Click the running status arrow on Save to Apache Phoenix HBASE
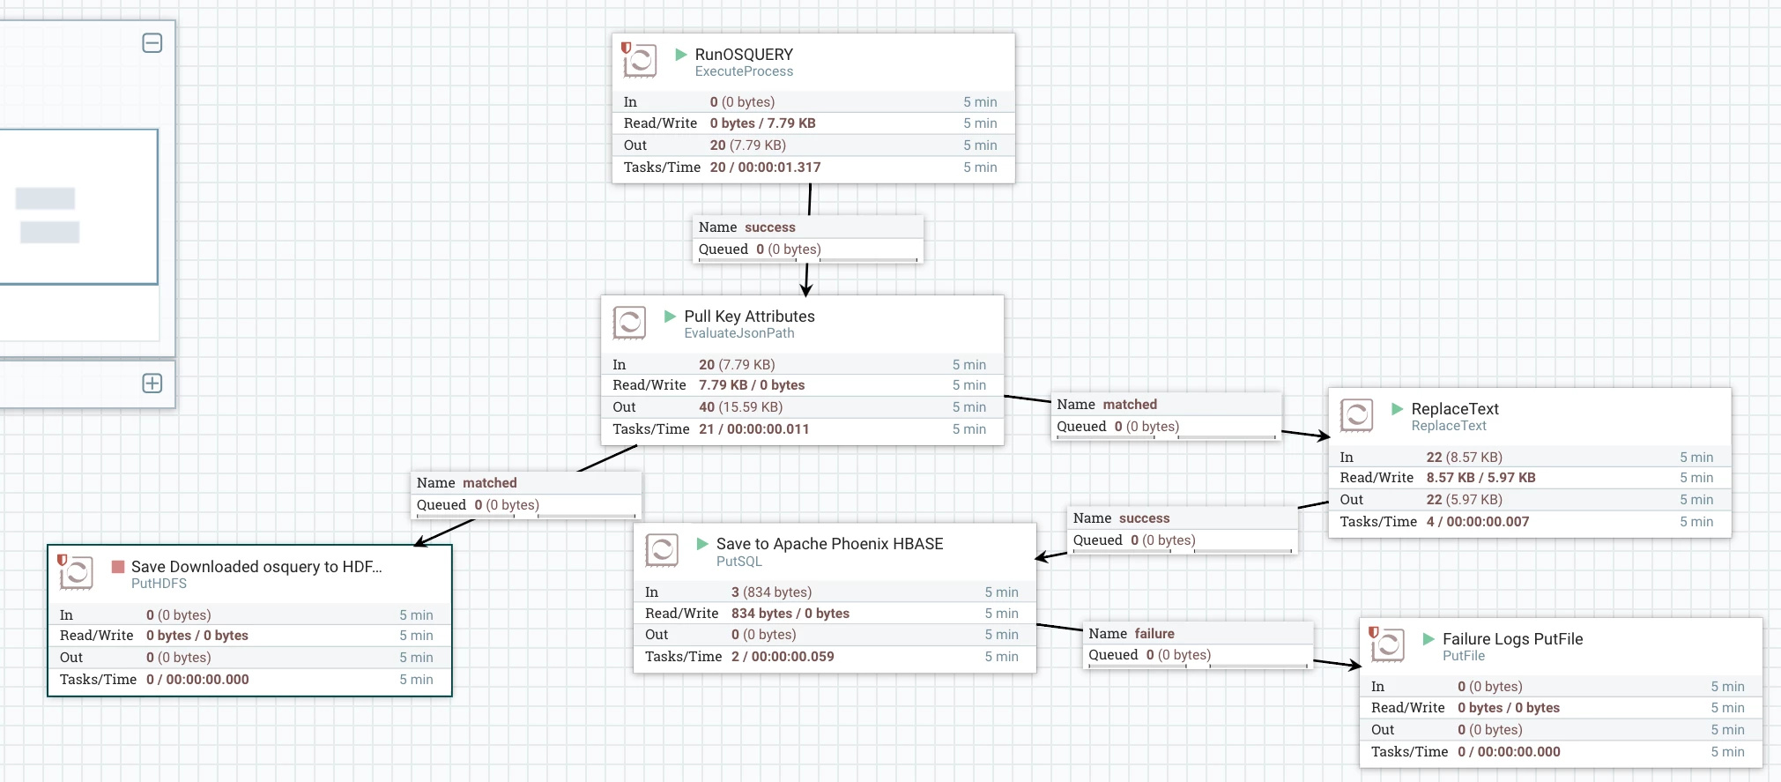 702,544
